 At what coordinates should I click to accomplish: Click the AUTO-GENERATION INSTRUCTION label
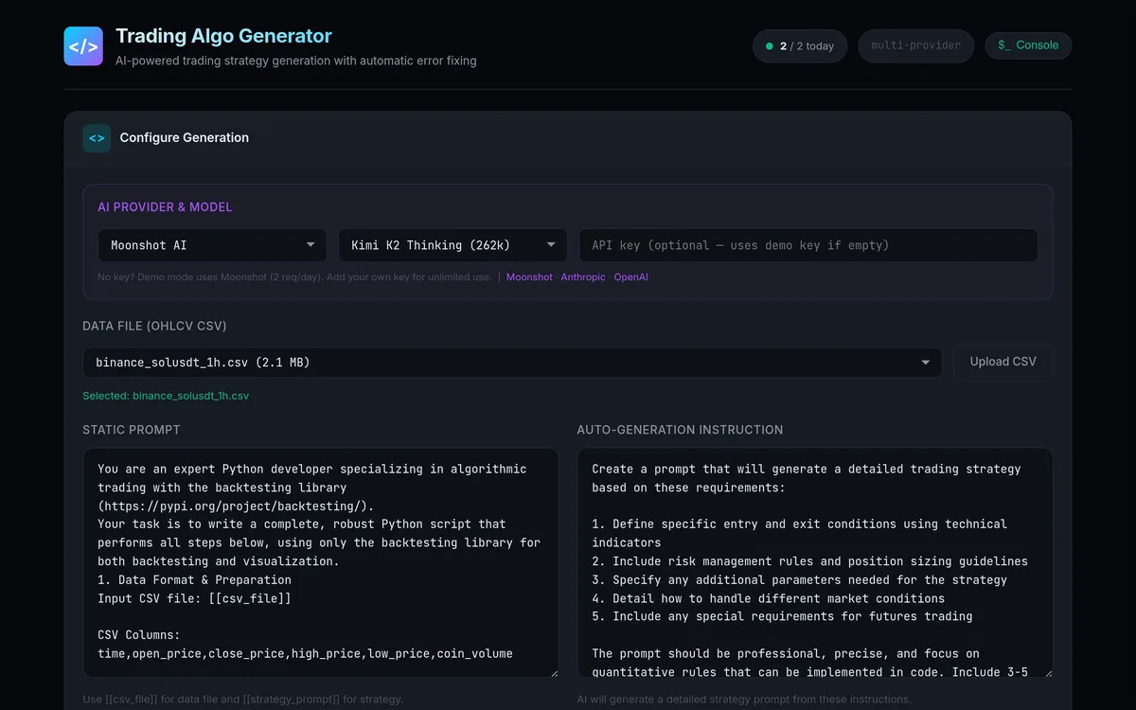(x=681, y=430)
